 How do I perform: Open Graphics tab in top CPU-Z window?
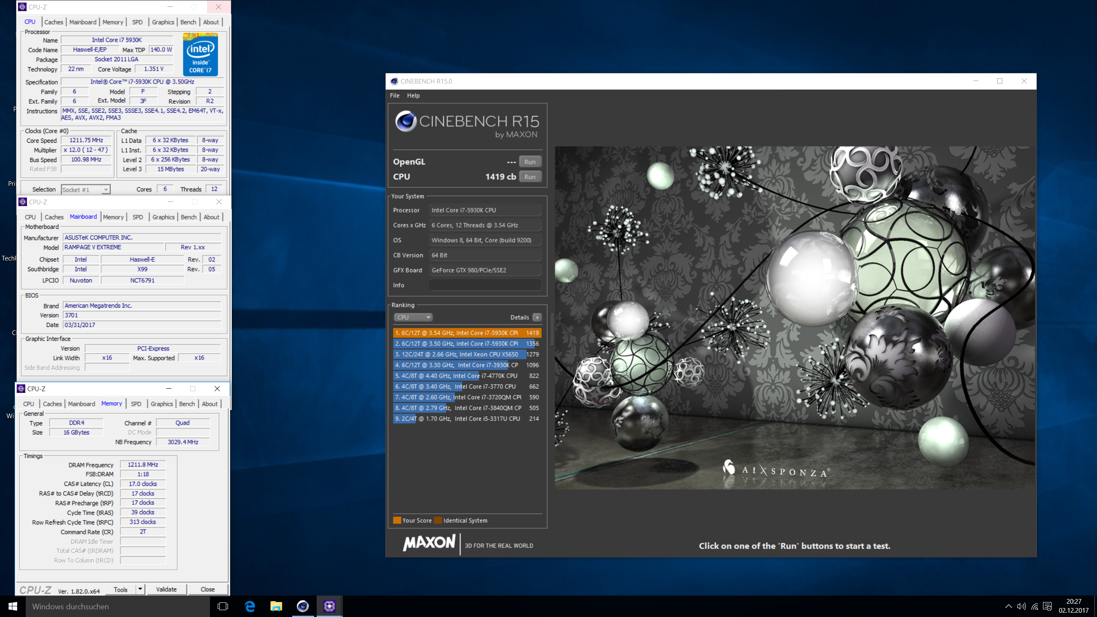point(163,22)
